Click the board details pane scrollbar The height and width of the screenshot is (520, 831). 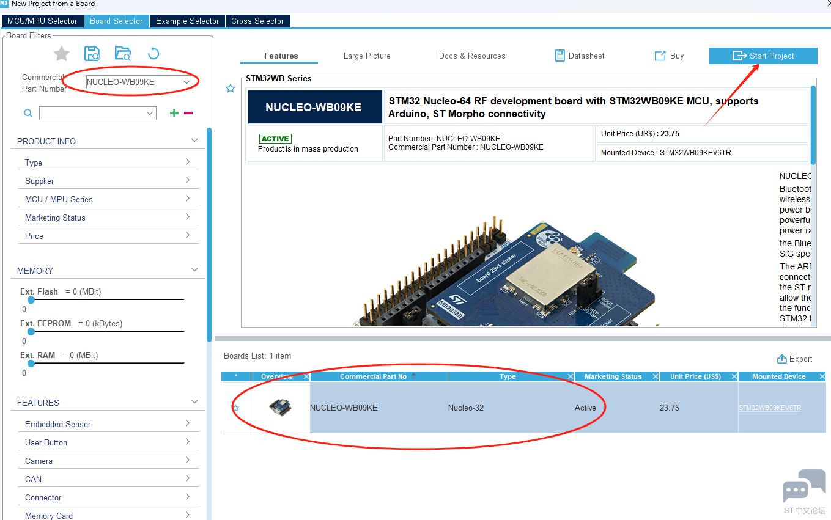point(813,125)
